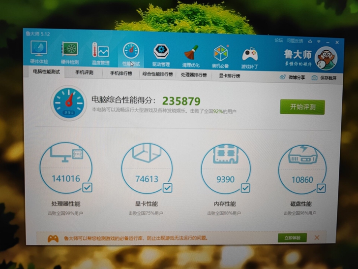
Task: Close the 鲁大师 window
Action: [337, 42]
